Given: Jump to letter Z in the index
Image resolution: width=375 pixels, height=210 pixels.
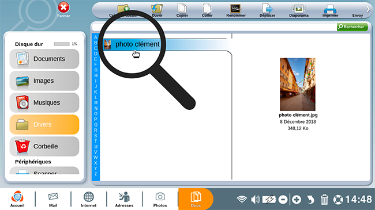Looking at the screenshot, I should pos(96,174).
